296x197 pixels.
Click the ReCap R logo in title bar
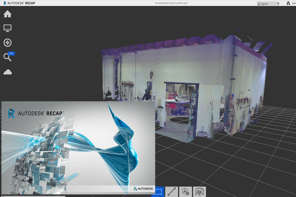click(x=5, y=3)
